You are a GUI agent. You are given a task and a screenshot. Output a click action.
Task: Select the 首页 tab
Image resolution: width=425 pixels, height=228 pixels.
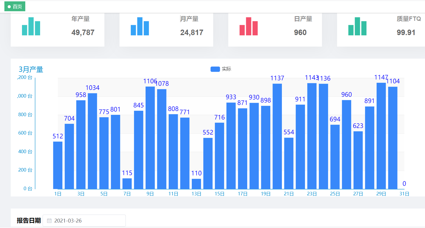(x=15, y=7)
